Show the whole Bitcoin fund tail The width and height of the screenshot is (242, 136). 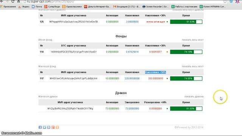click(x=192, y=40)
